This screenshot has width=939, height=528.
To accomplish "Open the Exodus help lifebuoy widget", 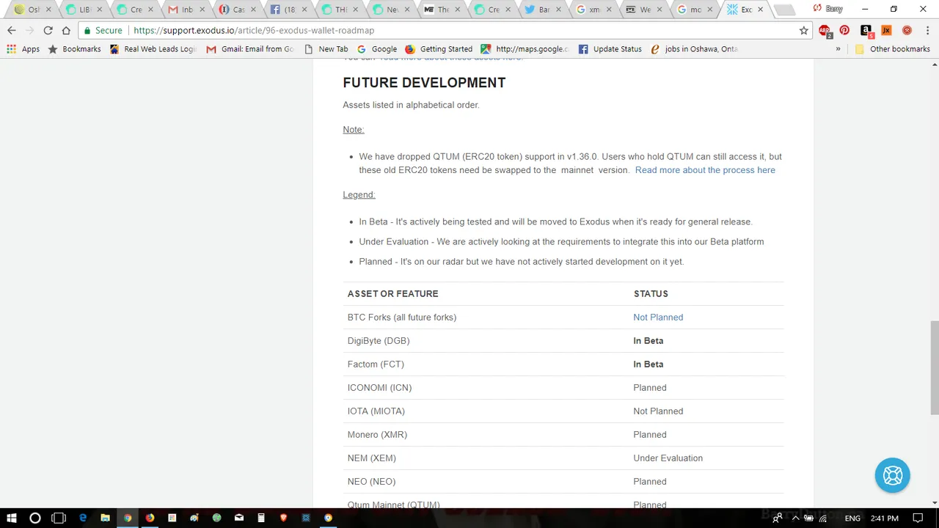I will pyautogui.click(x=893, y=475).
